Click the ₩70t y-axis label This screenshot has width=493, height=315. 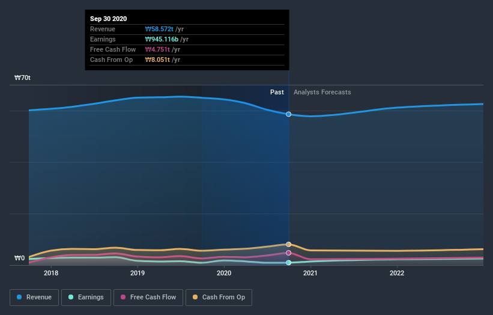22,78
